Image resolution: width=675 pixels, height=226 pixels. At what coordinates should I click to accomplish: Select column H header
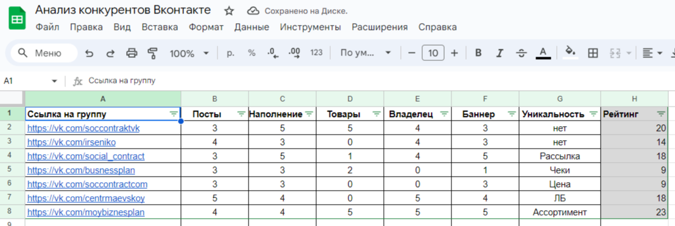(634, 99)
